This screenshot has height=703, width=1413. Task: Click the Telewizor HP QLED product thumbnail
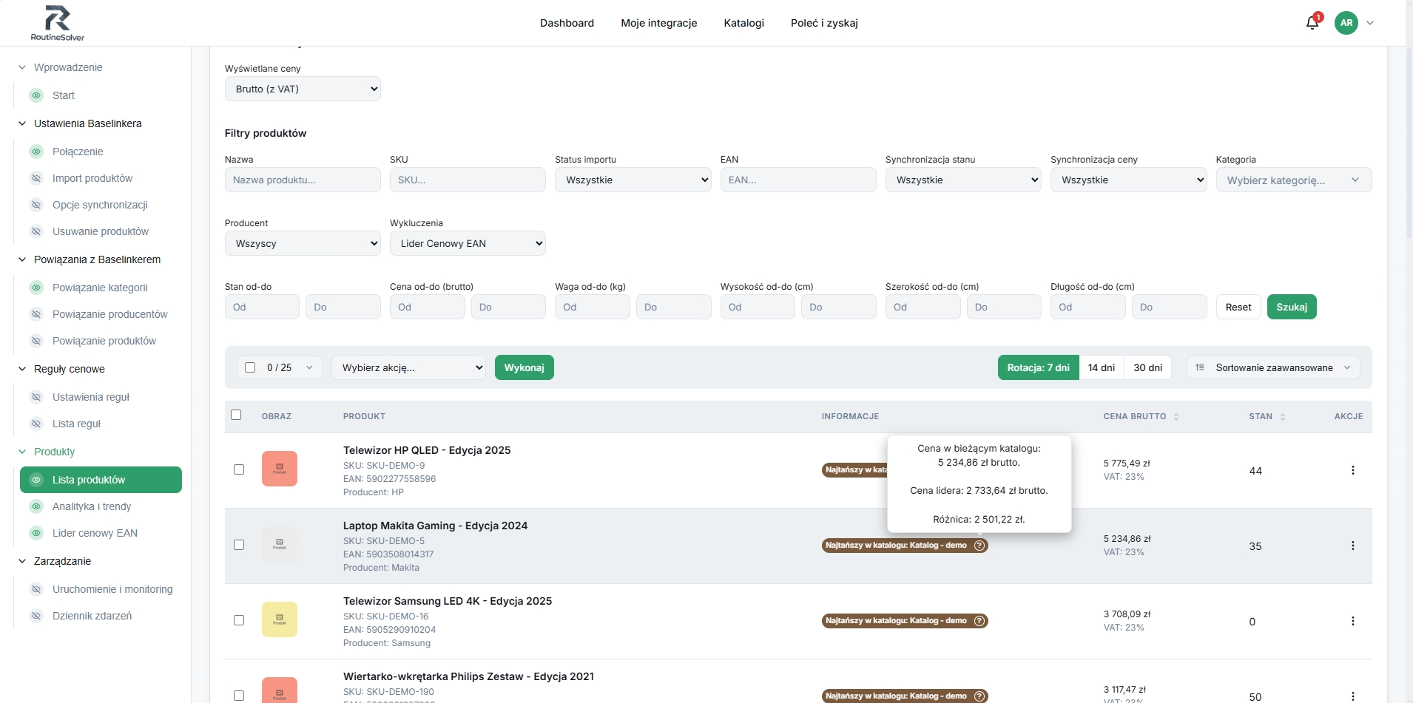tap(280, 469)
